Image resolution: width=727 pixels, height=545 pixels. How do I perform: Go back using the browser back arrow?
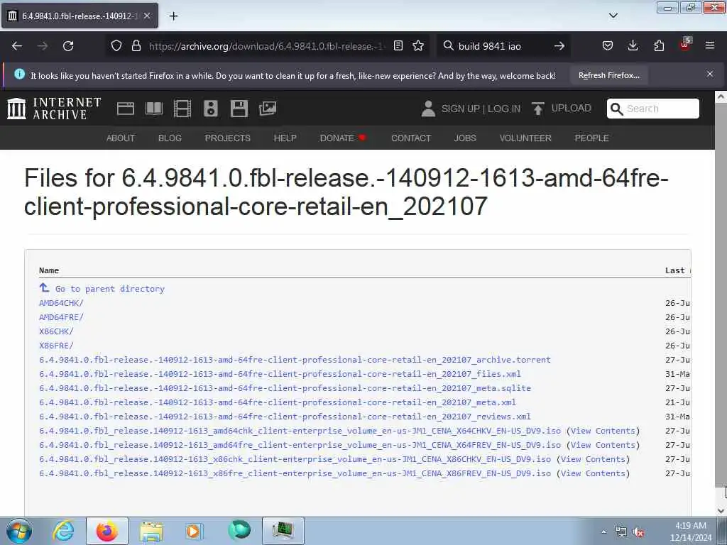point(17,46)
